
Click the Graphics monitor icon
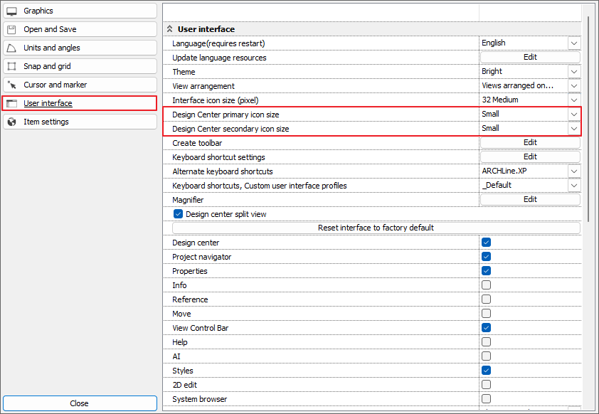(12, 11)
